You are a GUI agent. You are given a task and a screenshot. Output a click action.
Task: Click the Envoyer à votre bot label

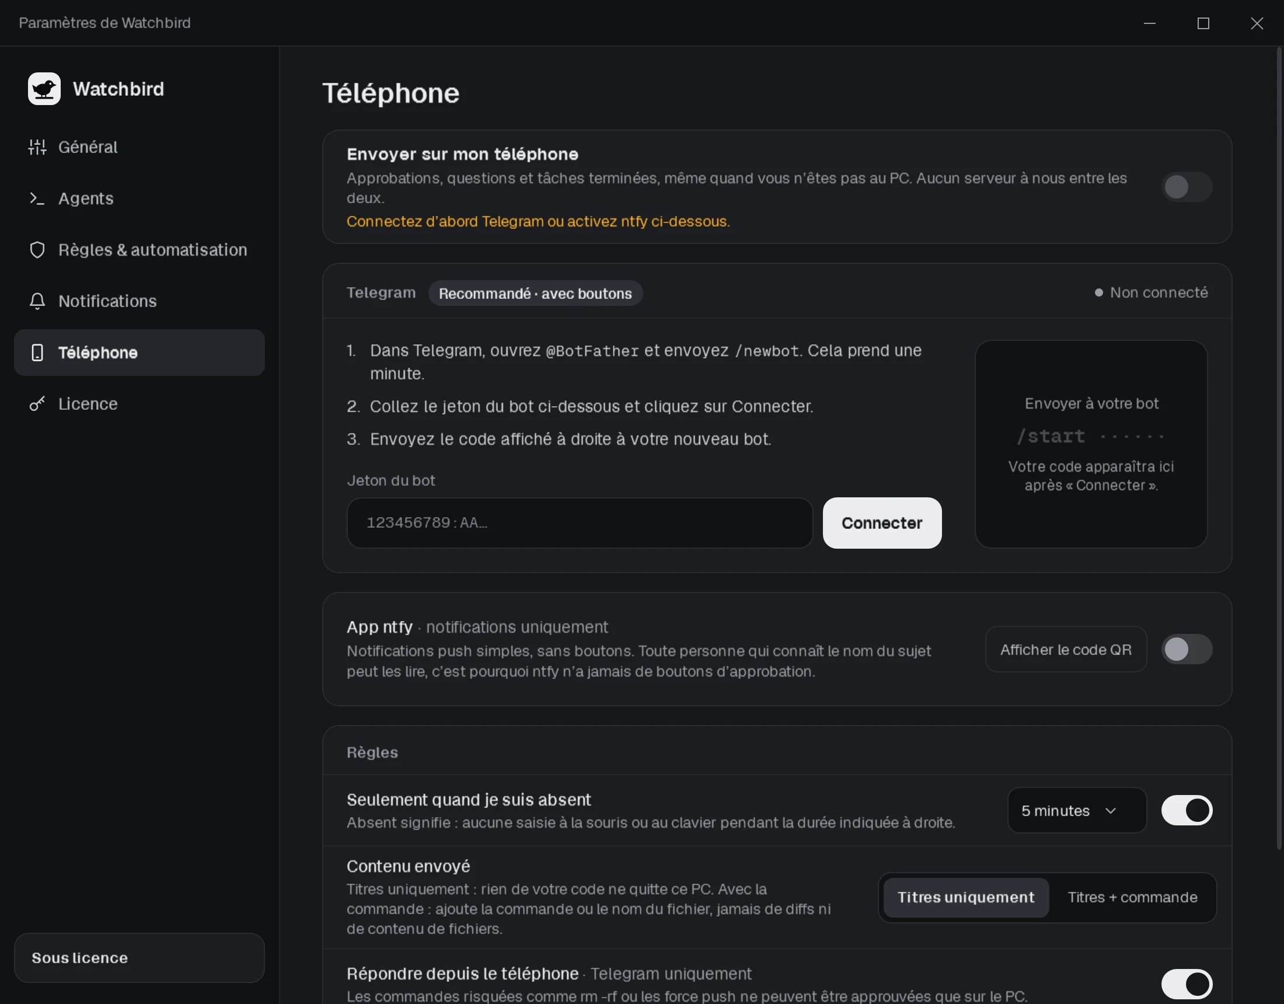click(x=1091, y=403)
